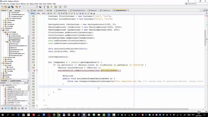The image size is (208, 117).
Task: Expand the OOP project node
Action: coord(1,73)
